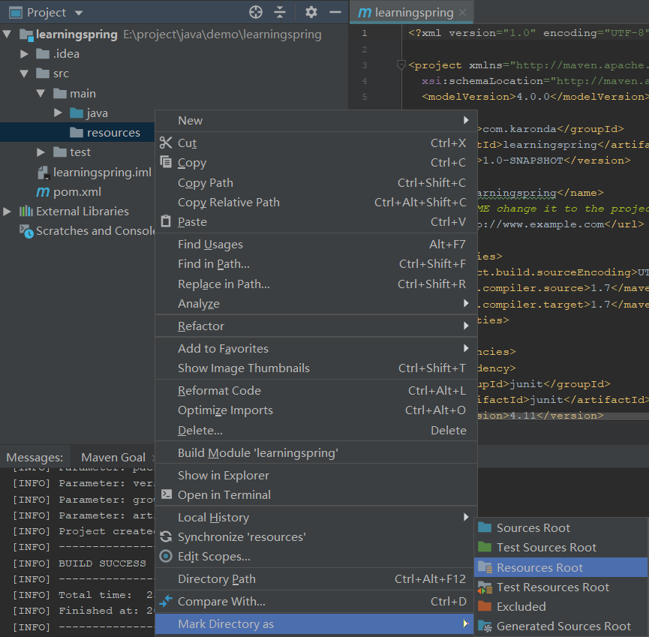Switch to the Maven Goal tab
The width and height of the screenshot is (649, 637).
[x=113, y=457]
